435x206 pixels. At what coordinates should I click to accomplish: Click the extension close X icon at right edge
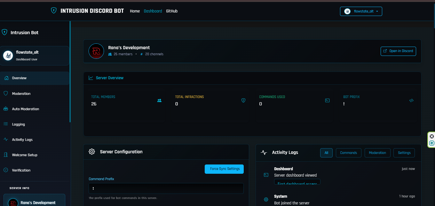tap(432, 136)
